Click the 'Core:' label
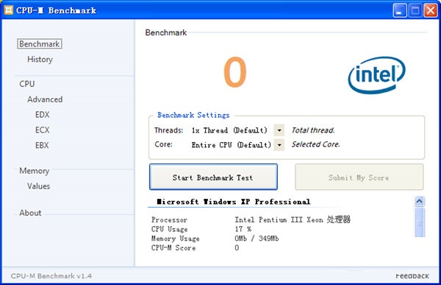This screenshot has width=441, height=285. pos(163,144)
